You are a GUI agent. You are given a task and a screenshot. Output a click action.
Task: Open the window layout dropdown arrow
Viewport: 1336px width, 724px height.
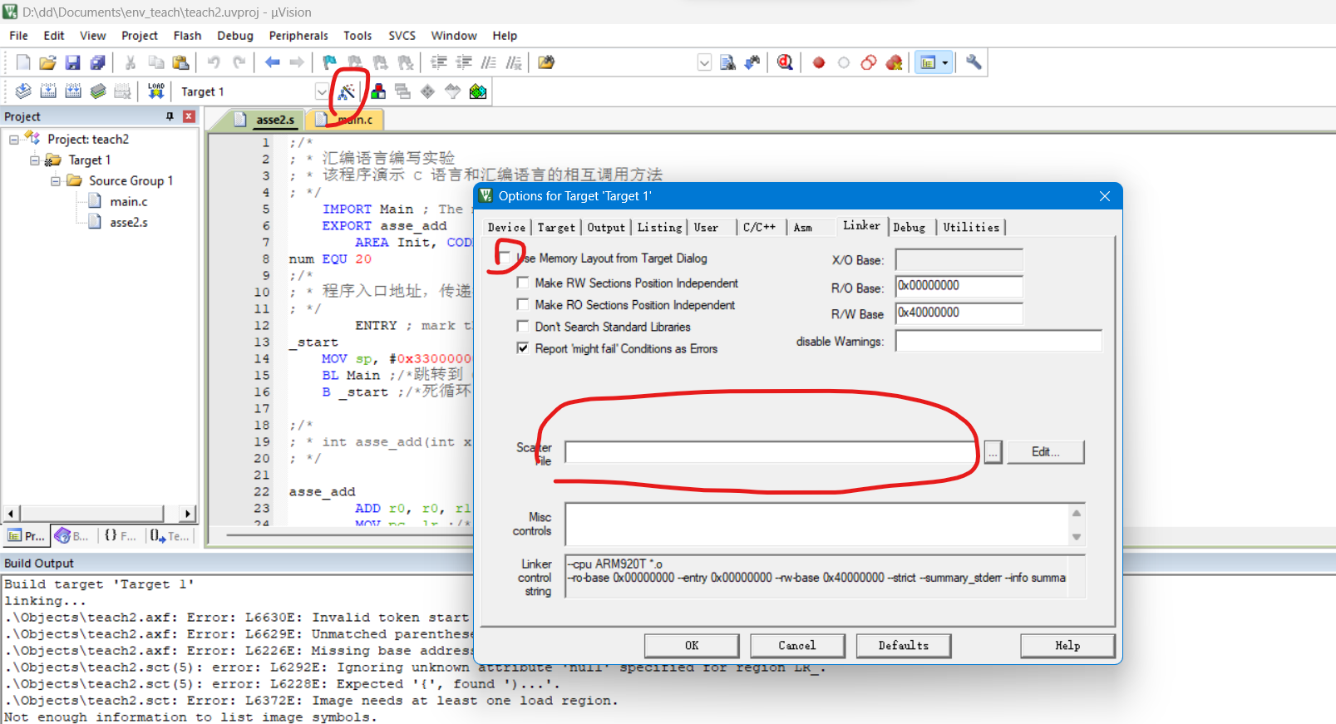tap(945, 62)
